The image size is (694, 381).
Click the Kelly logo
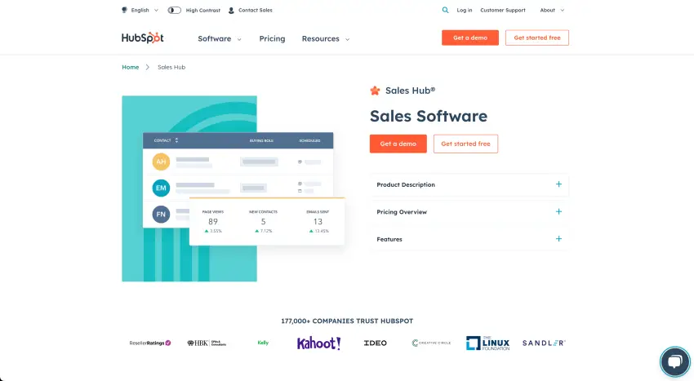pos(263,343)
